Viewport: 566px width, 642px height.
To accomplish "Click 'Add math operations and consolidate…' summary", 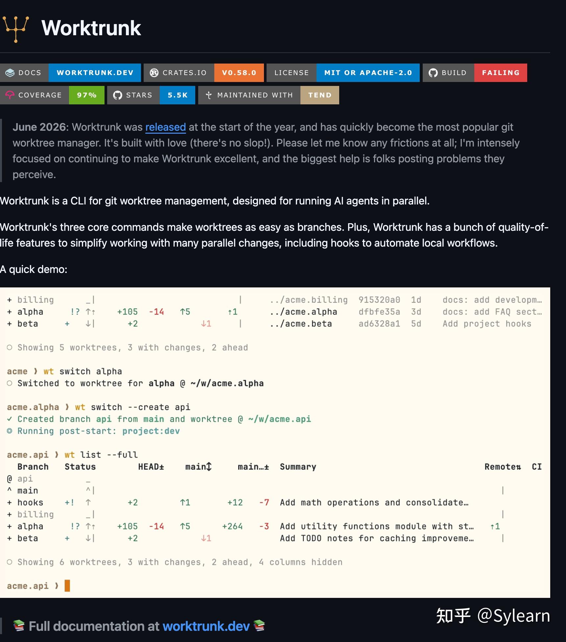I will 374,502.
